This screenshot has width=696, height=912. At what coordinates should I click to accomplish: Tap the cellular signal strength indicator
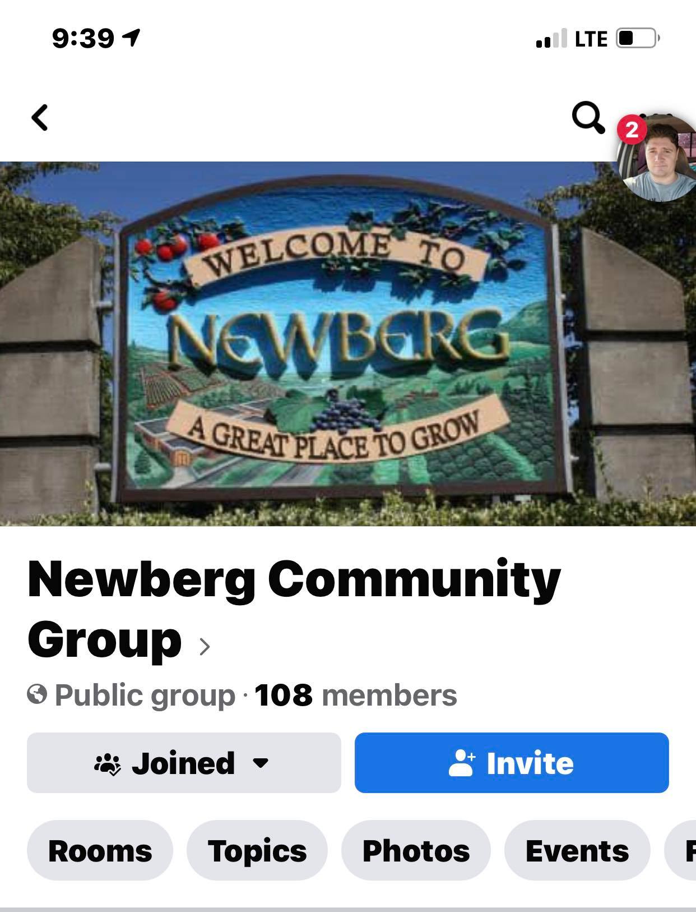pyautogui.click(x=551, y=38)
